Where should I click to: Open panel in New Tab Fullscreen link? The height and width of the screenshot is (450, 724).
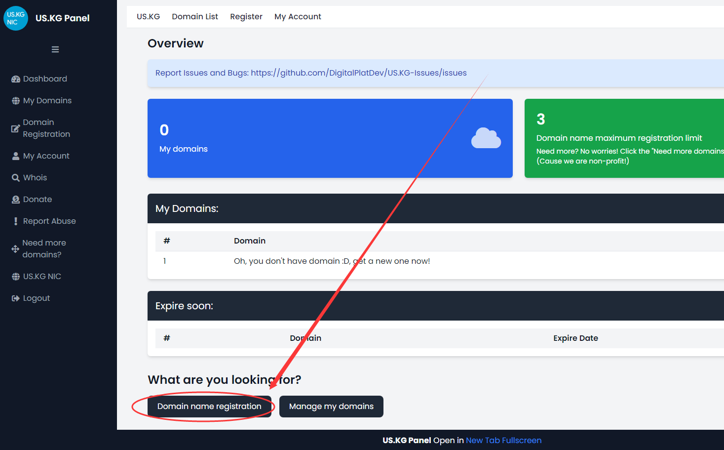pyautogui.click(x=503, y=441)
